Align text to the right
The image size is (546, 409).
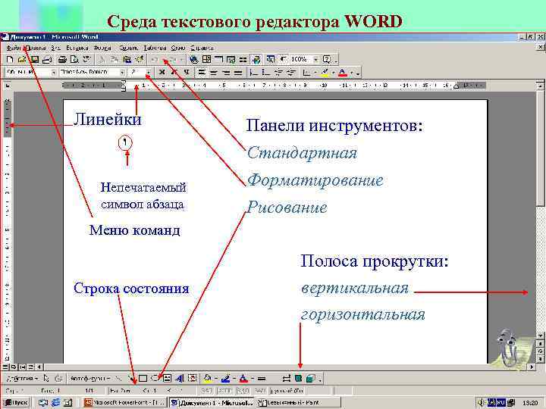coord(226,73)
